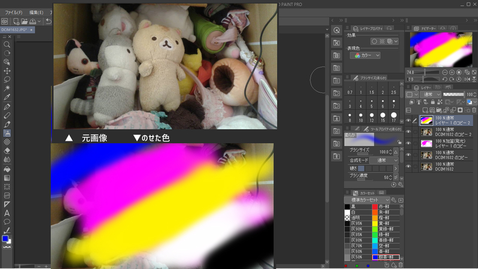Select the Pencil tool
This screenshot has height=269, width=478.
tap(7, 116)
